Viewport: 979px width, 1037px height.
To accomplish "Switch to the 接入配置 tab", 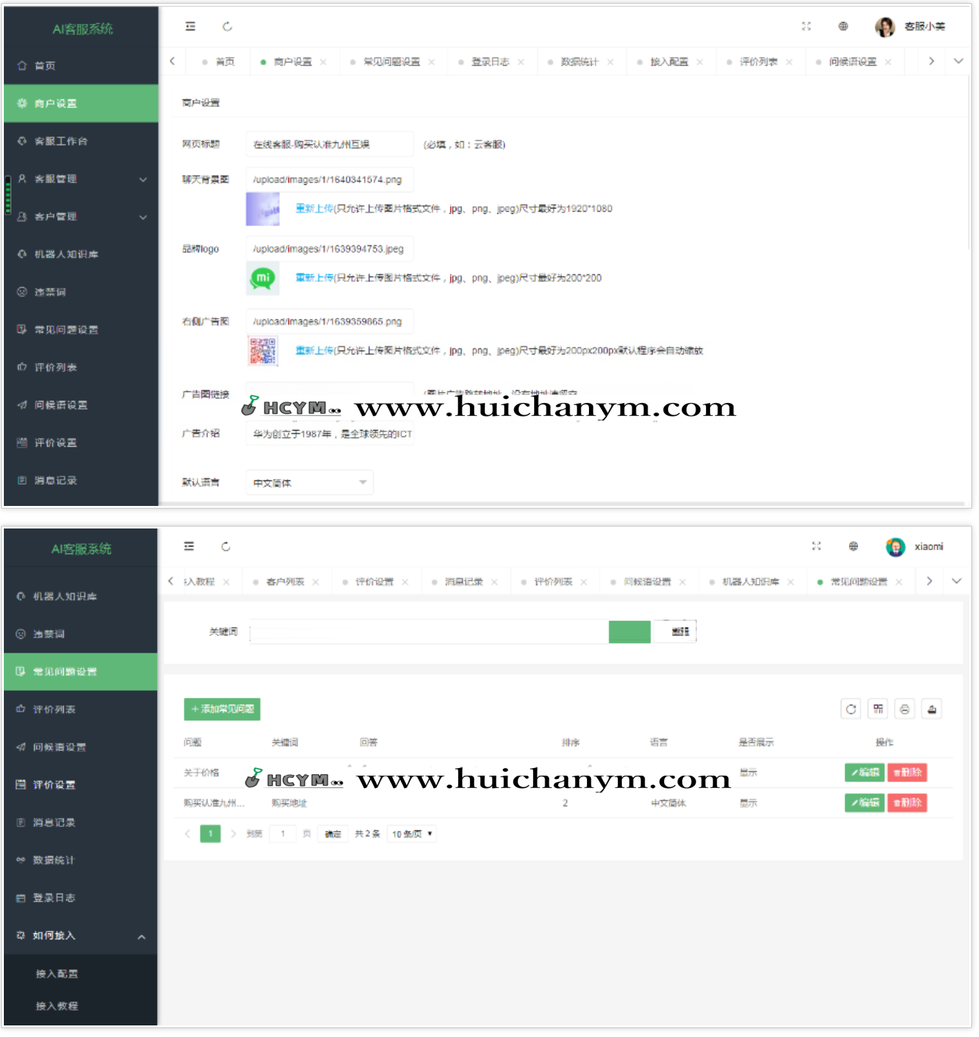I will [x=669, y=62].
